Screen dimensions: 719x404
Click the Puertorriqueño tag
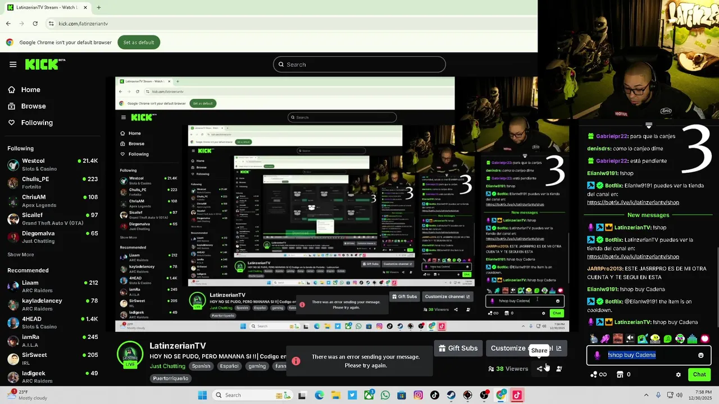(171, 378)
